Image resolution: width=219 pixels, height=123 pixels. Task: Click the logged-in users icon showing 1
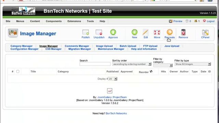[x=196, y=21]
